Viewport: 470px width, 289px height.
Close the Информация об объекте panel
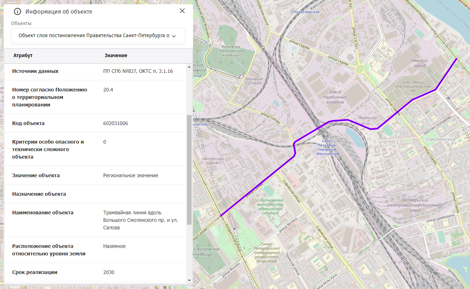pyautogui.click(x=182, y=11)
